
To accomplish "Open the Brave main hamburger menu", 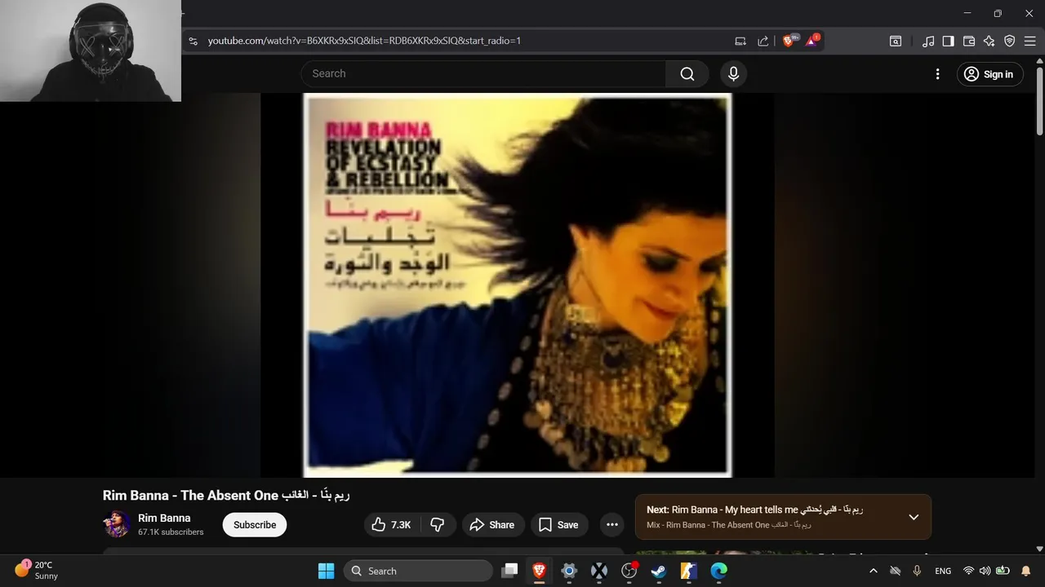I will (x=1029, y=41).
